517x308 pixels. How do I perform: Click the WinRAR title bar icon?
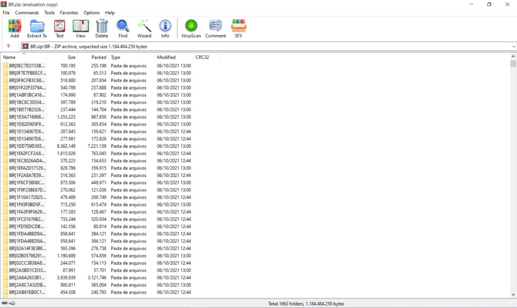[x=4, y=4]
